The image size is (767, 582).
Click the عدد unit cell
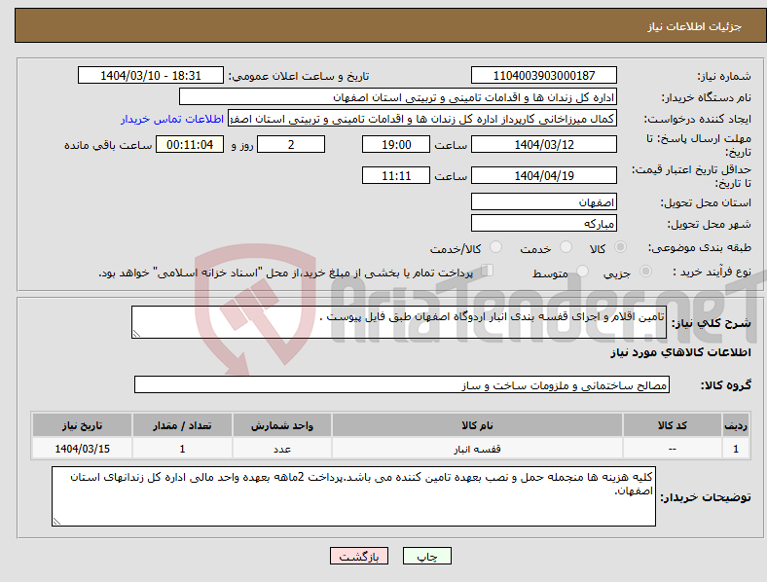click(x=282, y=449)
